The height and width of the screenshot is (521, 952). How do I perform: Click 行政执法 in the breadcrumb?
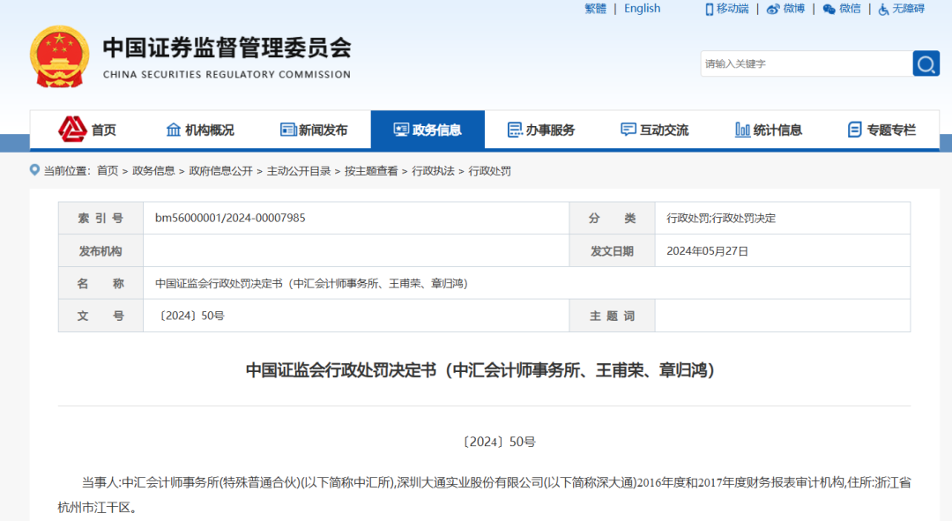[x=433, y=171]
